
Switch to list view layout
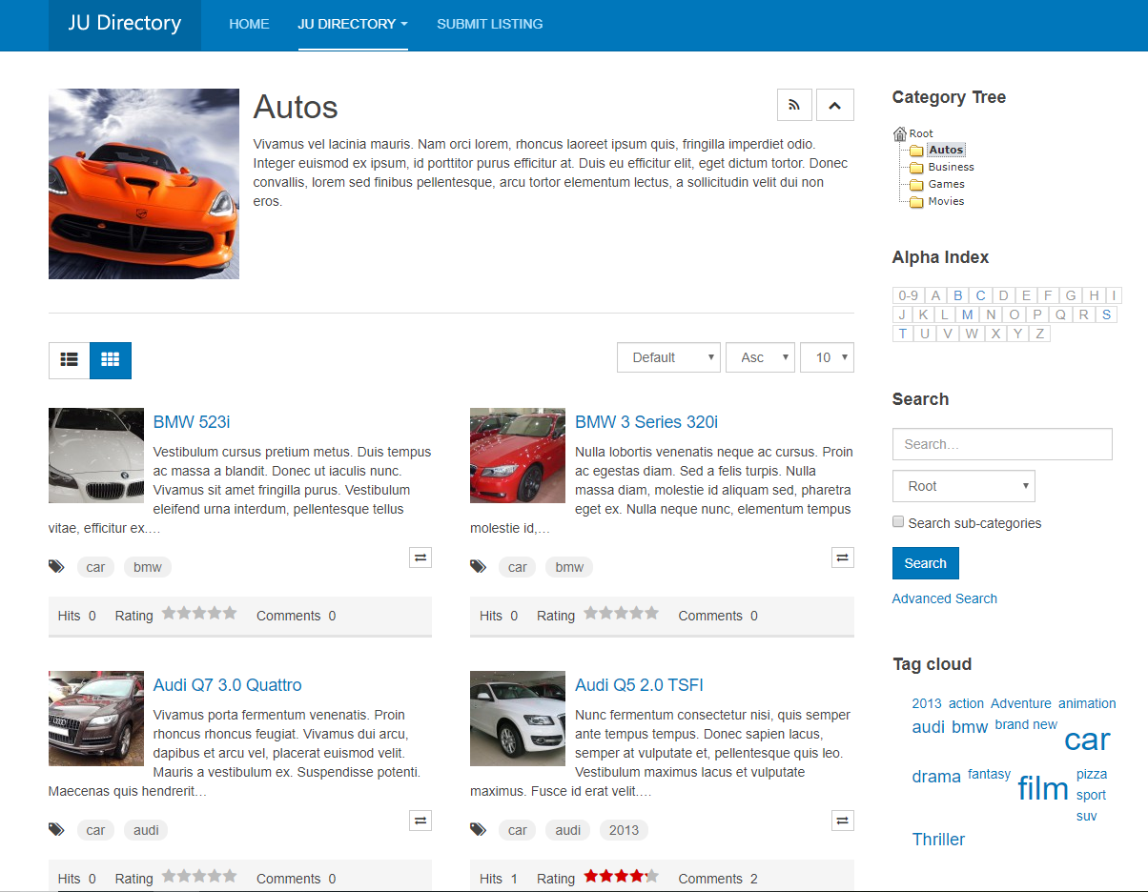[x=68, y=360]
